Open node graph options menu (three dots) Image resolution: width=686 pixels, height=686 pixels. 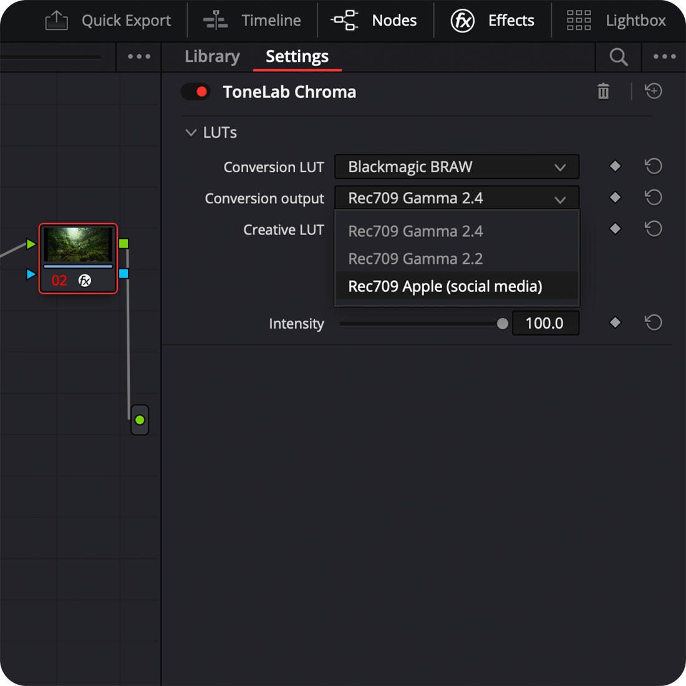tap(138, 57)
